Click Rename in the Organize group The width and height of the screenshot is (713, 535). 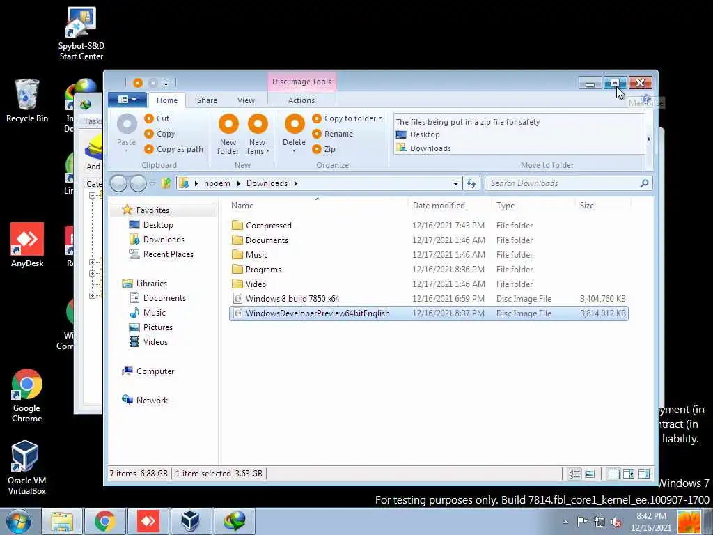(332, 134)
